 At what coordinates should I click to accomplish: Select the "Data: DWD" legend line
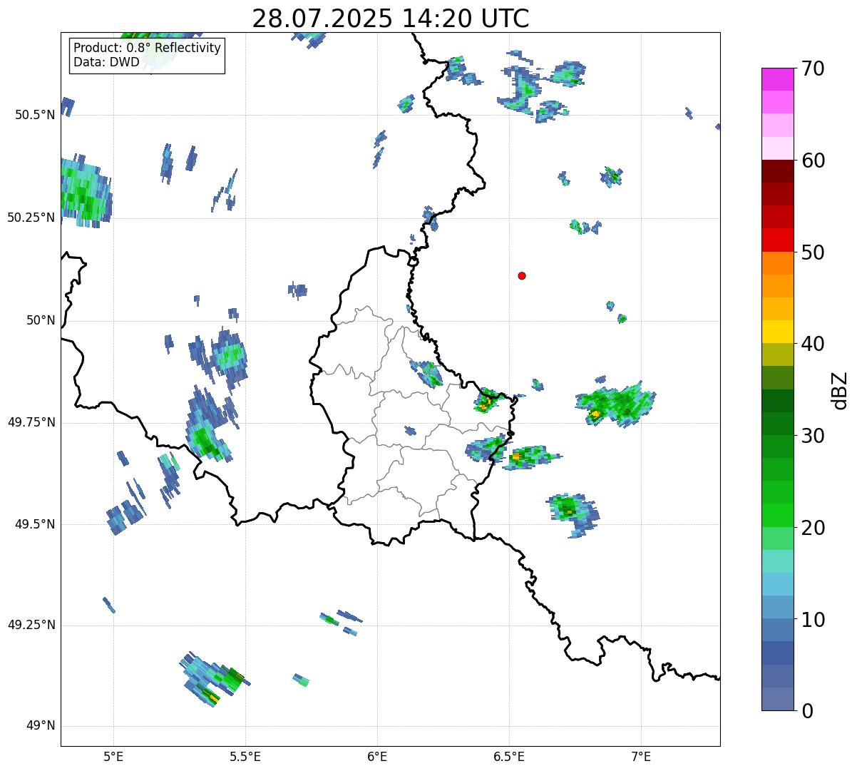(106, 62)
